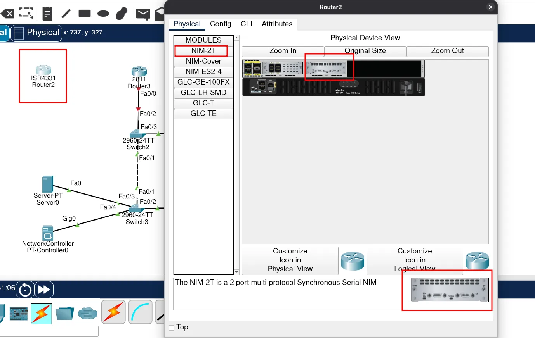Click Customize Icon in Physical View
Image resolution: width=535 pixels, height=338 pixels.
[x=290, y=260]
